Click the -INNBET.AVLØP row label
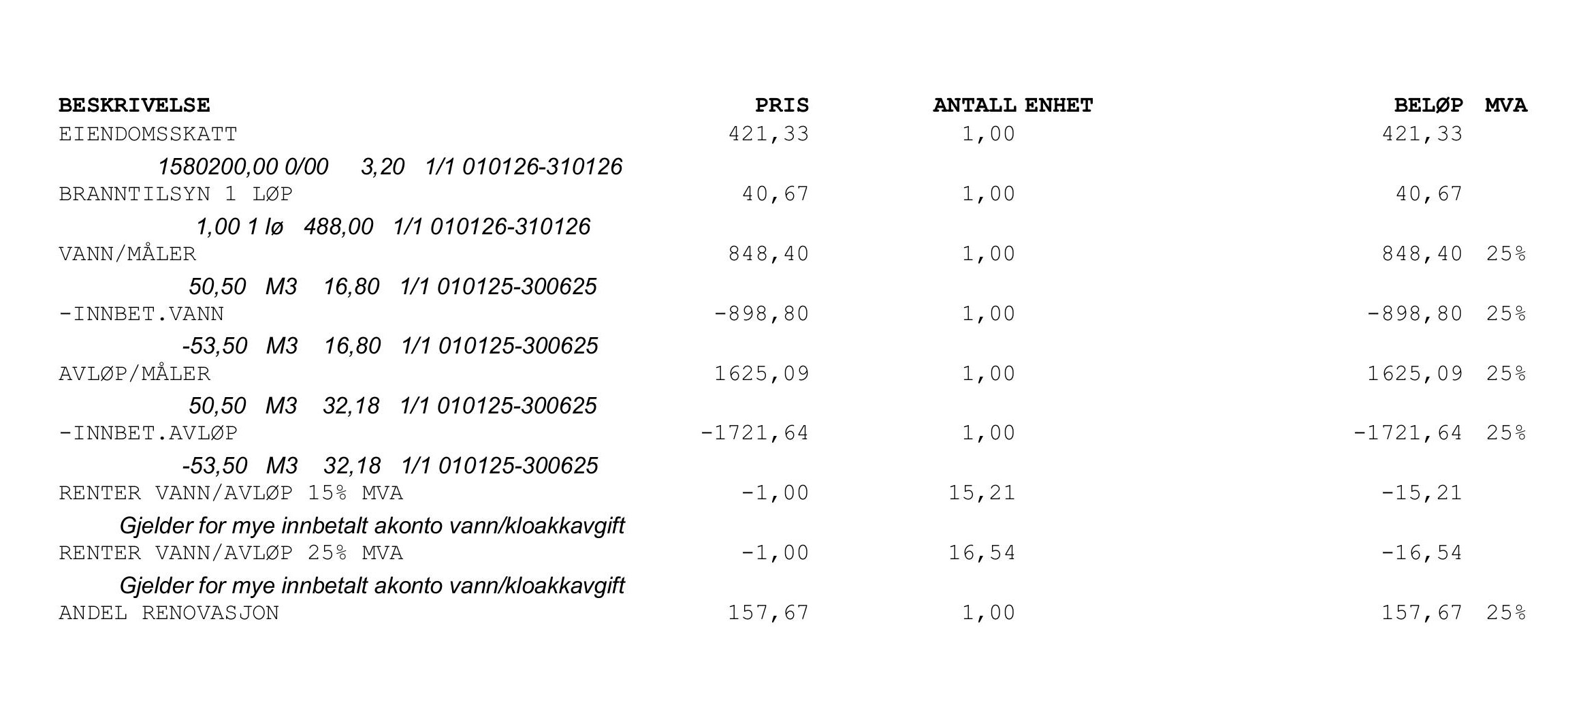1583x707 pixels. point(148,433)
